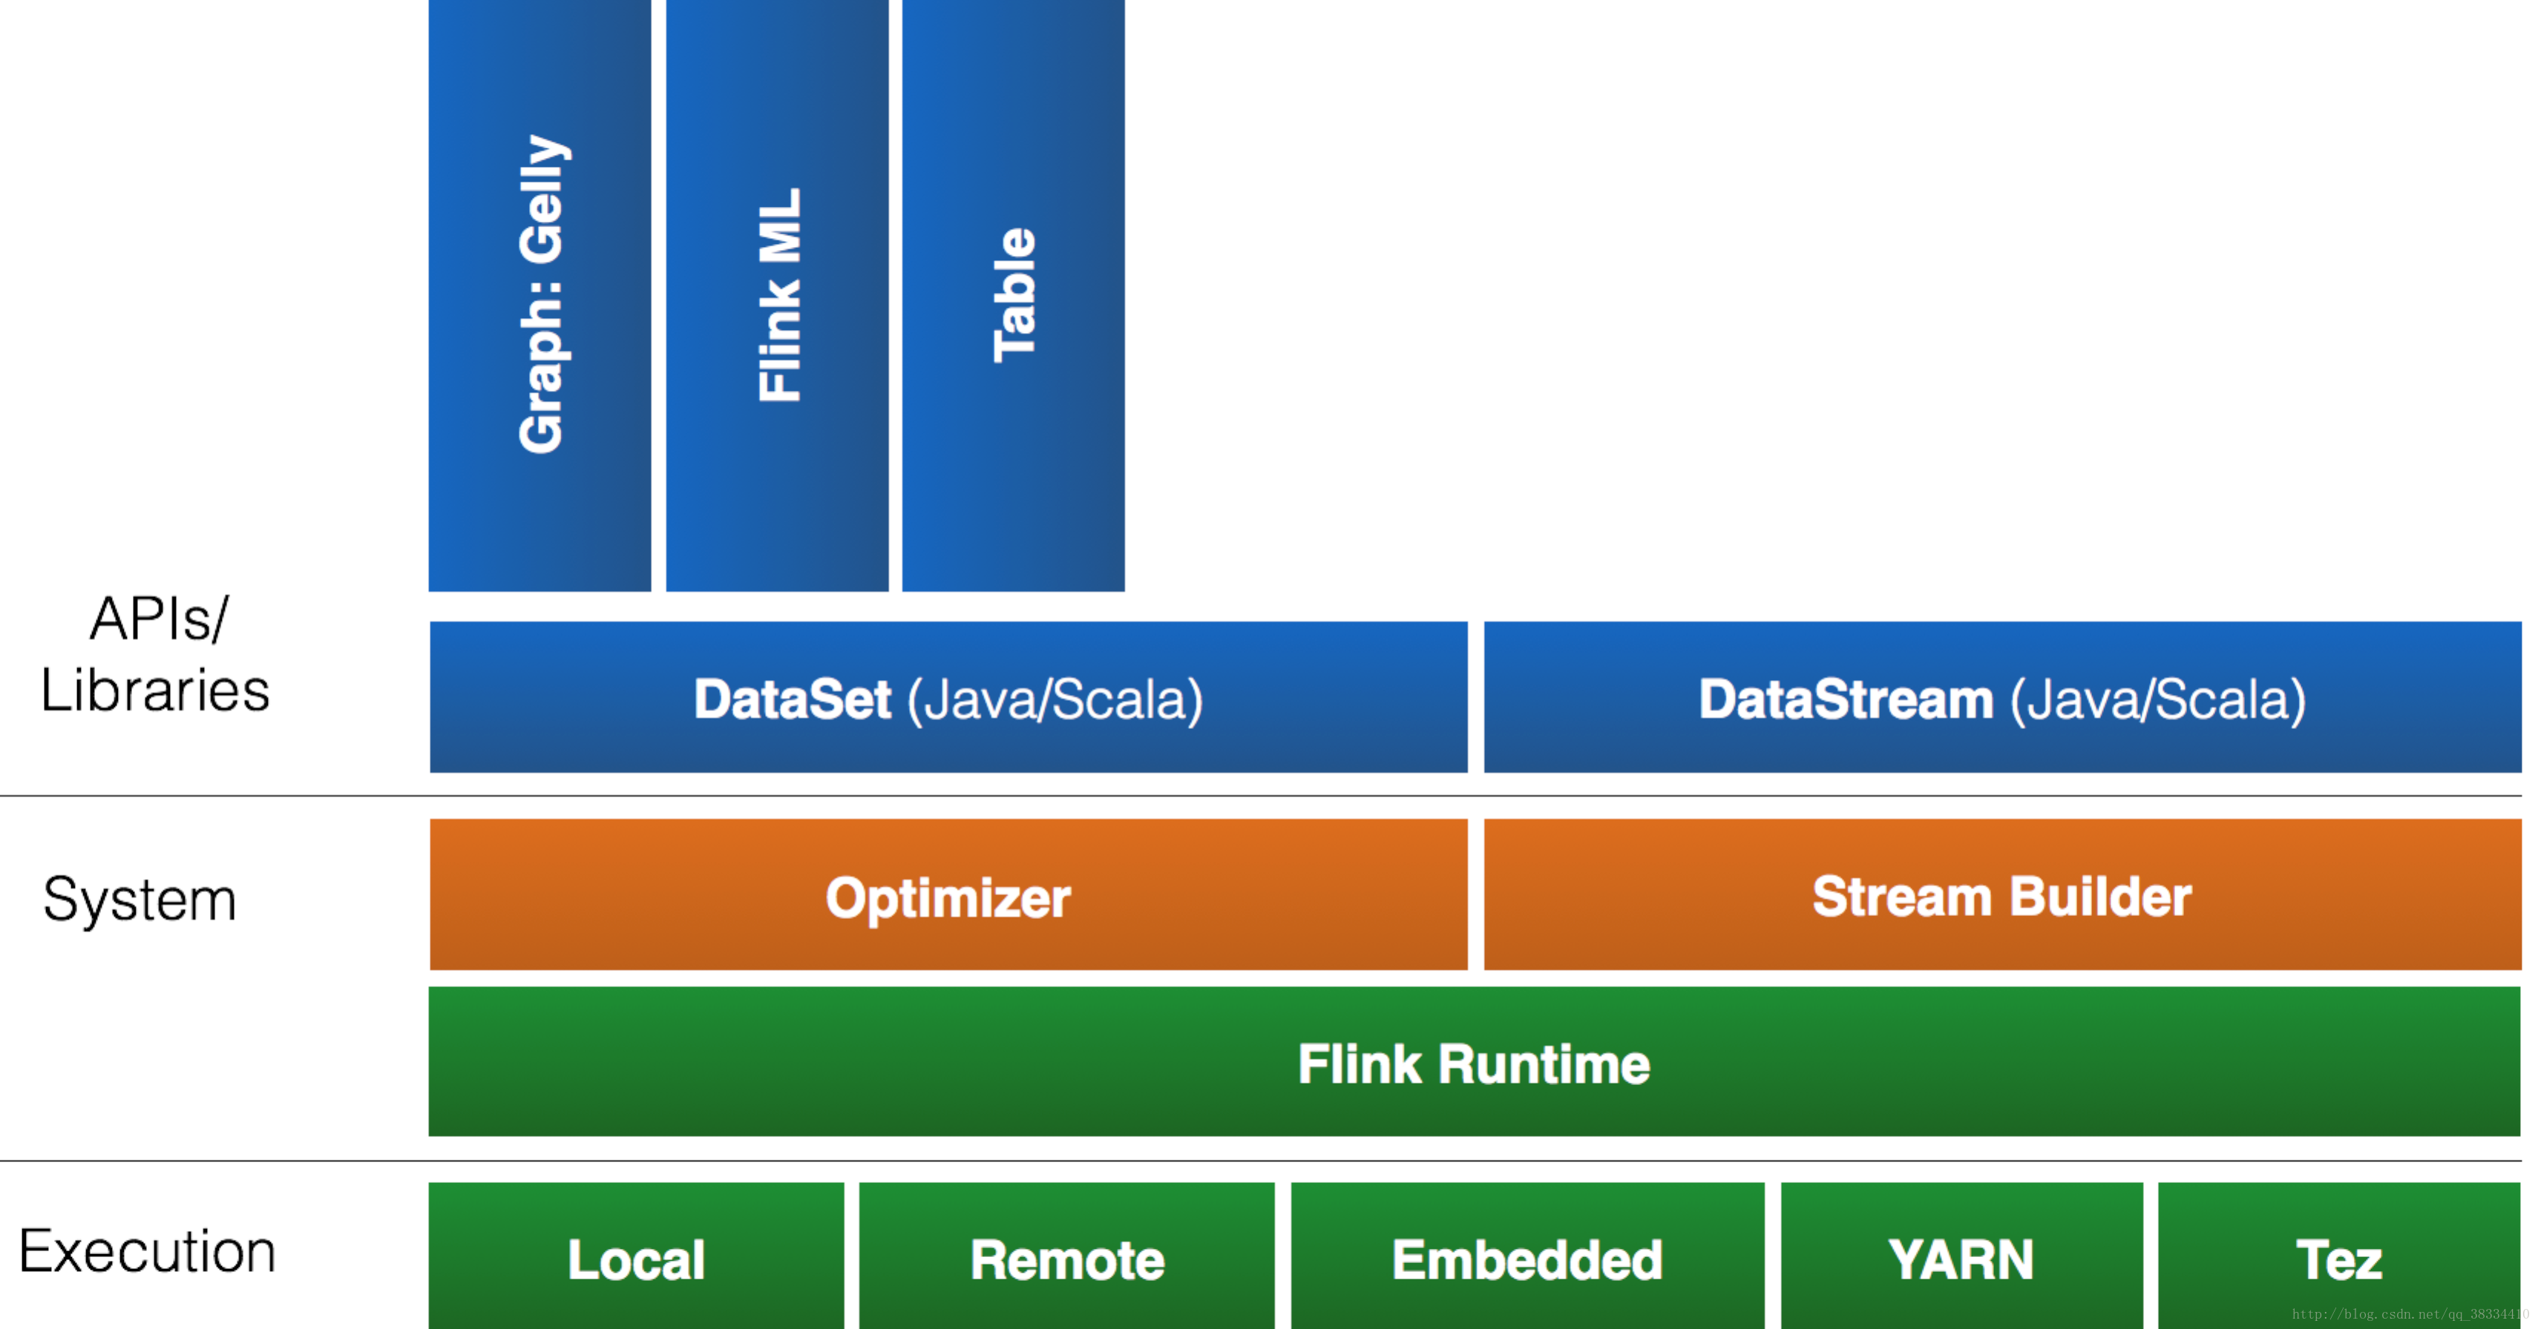
Task: Select the Optimizer block
Action: [x=949, y=895]
